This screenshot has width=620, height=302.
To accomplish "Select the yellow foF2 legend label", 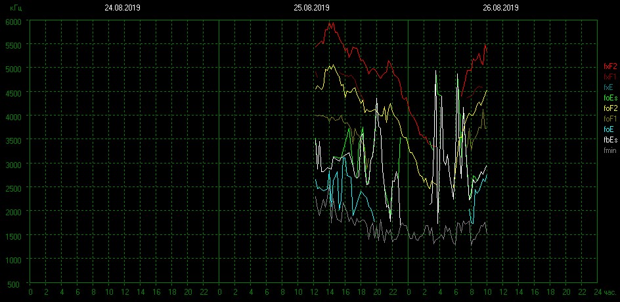I will point(609,108).
